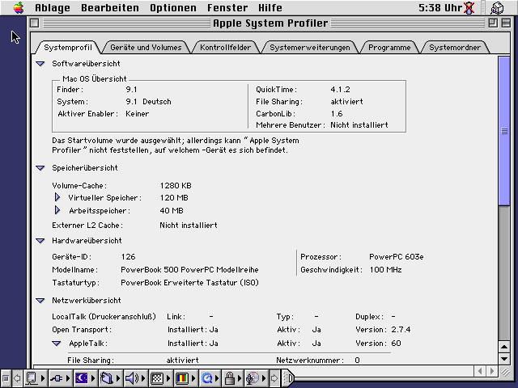Switch to the Geräte und Volumes tab
Screen dimensions: 518x388
[146, 48]
